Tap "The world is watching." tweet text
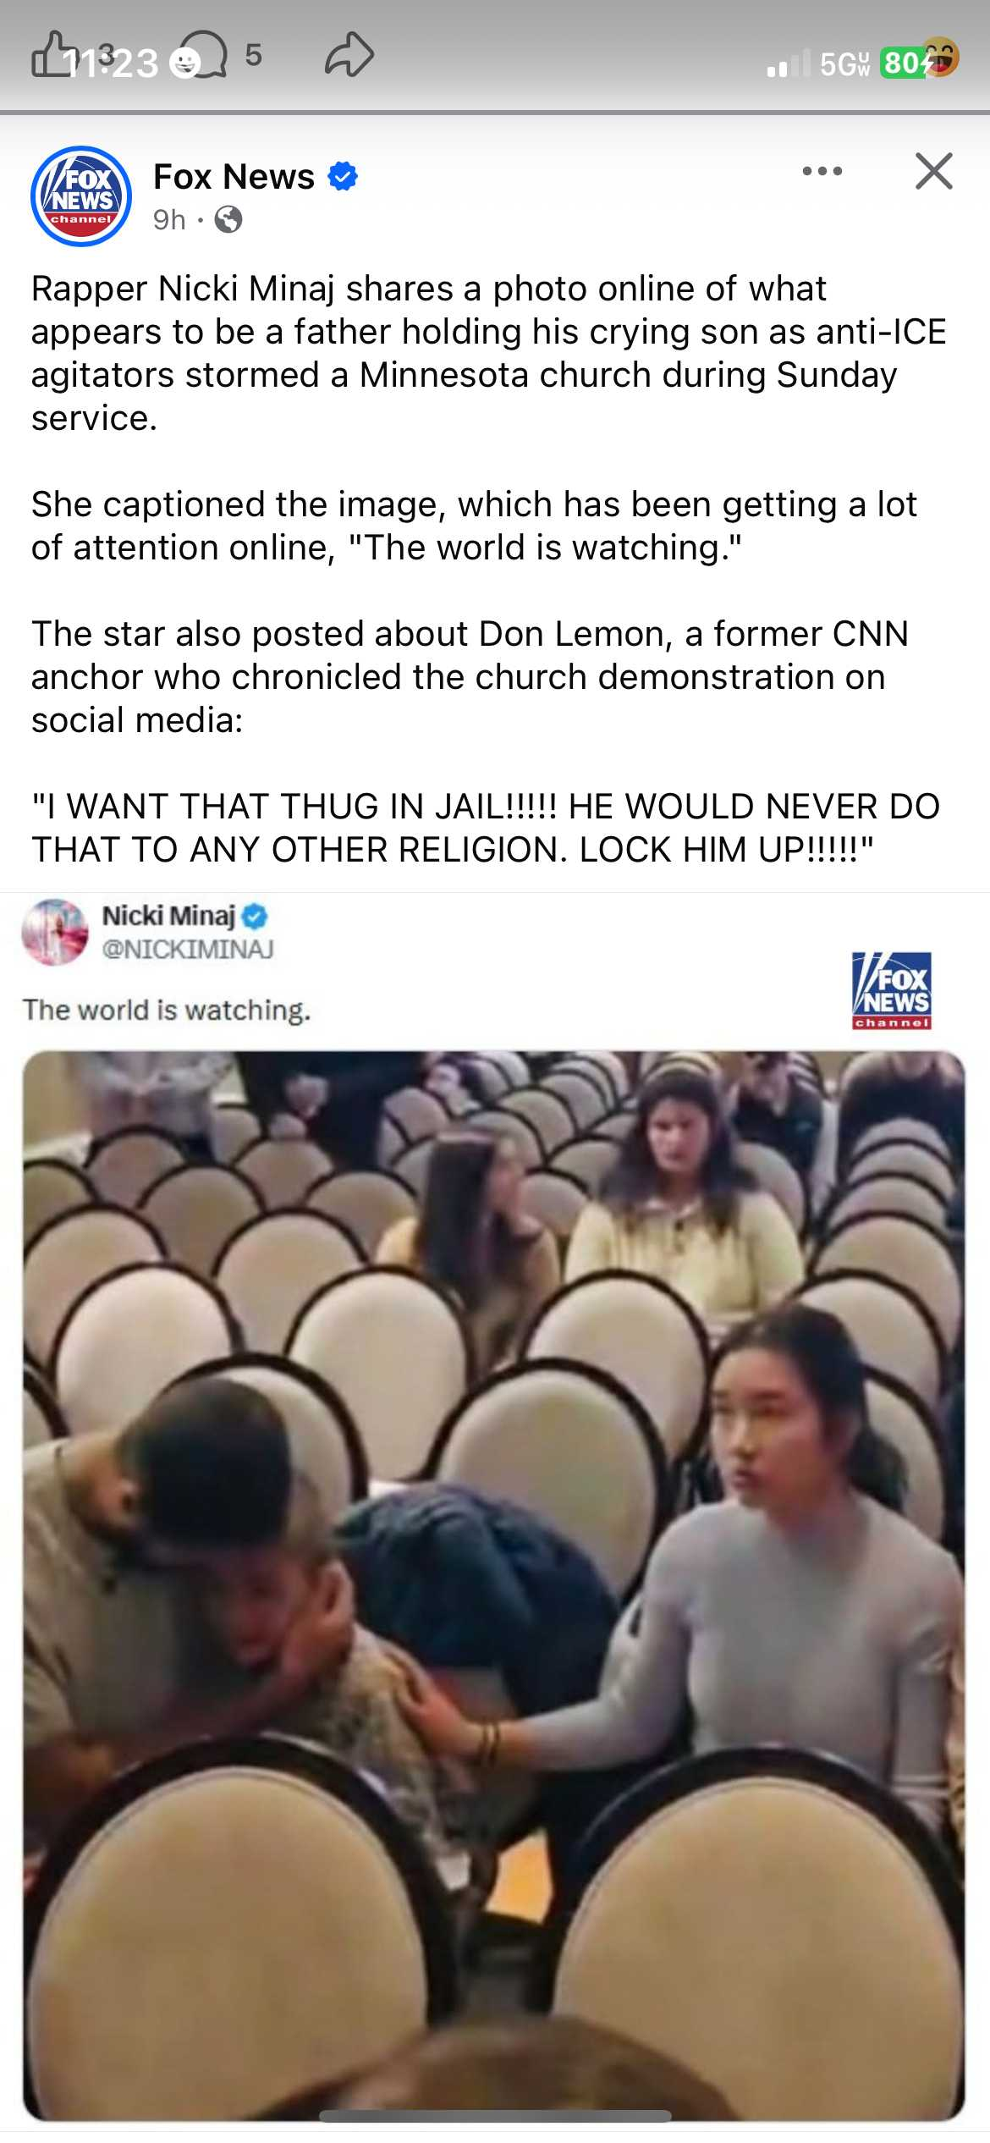Screen dimensions: 990x2143 (168, 1010)
